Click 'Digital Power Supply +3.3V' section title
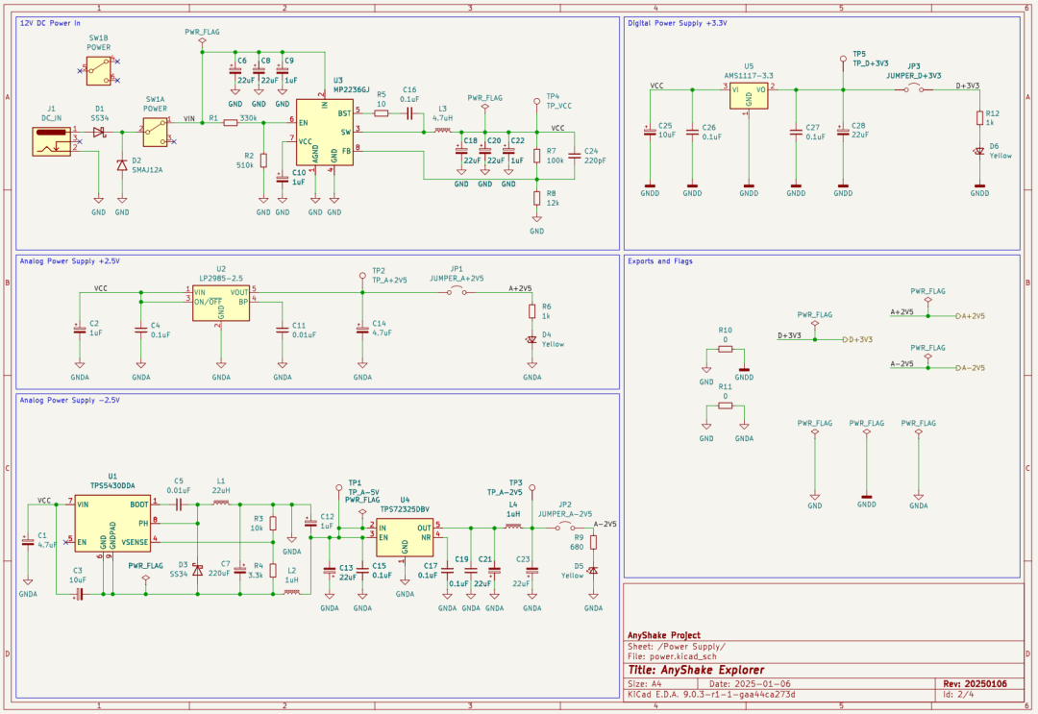This screenshot has height=714, width=1038. pyautogui.click(x=677, y=22)
